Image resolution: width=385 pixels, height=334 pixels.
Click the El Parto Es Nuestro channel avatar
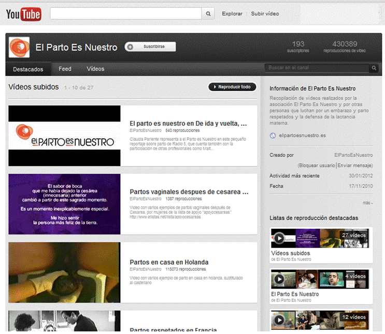click(x=19, y=47)
